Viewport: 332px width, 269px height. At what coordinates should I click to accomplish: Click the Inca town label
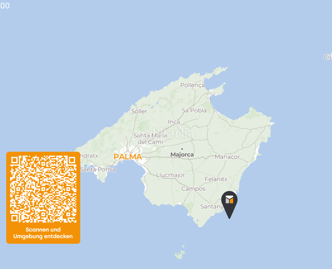pos(174,122)
